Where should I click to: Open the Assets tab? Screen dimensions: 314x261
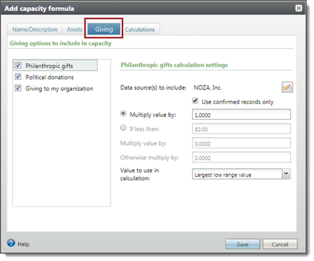[x=75, y=30]
